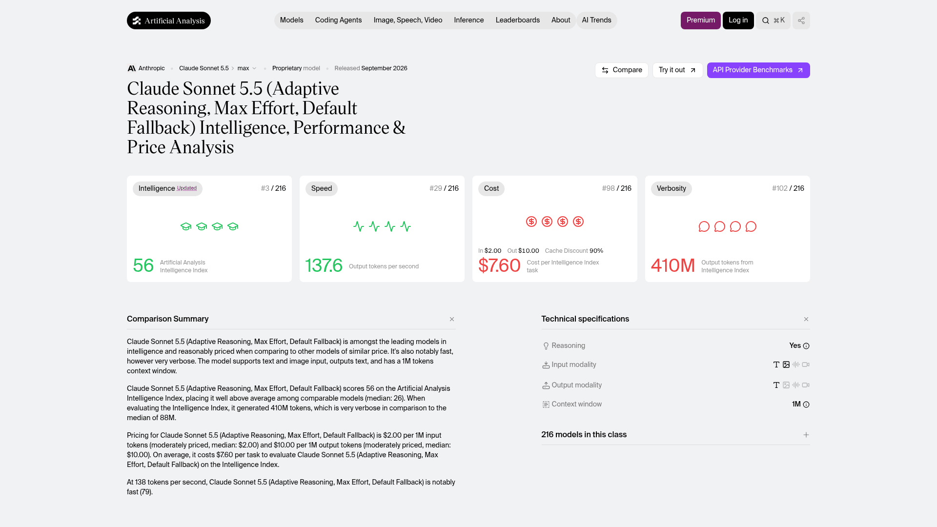Click the last pulse icon in Speed card
Screen dimensions: 937x527
(406, 226)
